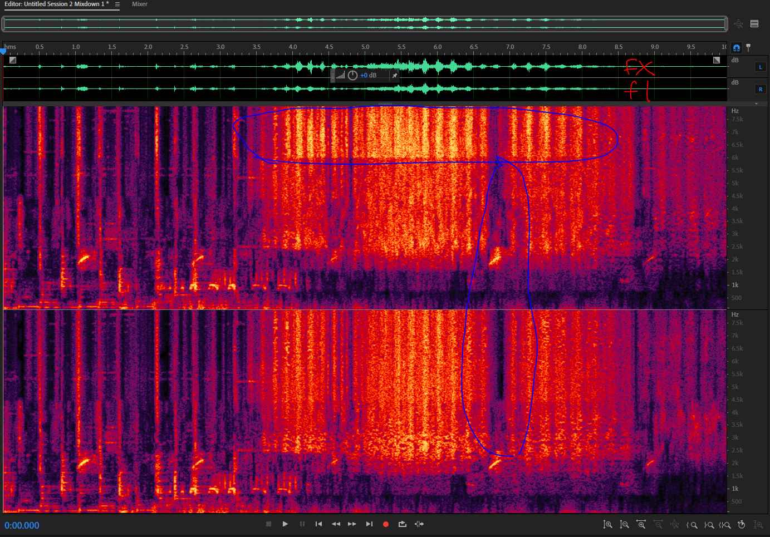Zoom to selection in-point
770x537 pixels.
coord(692,525)
